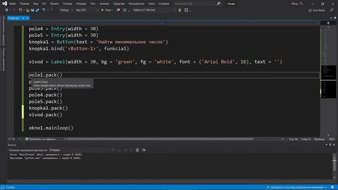Click the clear all output icon

click(x=137, y=150)
